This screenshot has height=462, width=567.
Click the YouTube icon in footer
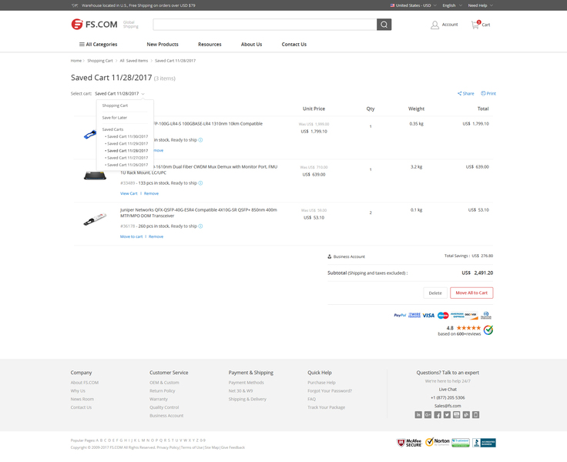pos(457,414)
